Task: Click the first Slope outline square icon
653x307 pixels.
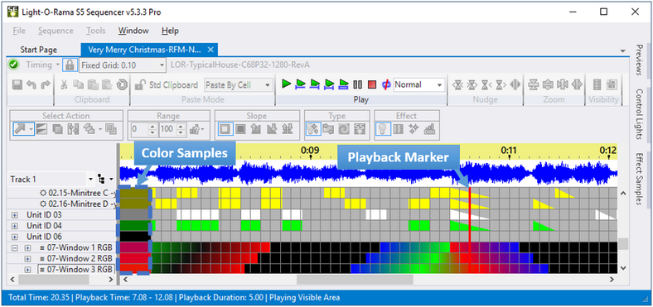Action: point(225,129)
